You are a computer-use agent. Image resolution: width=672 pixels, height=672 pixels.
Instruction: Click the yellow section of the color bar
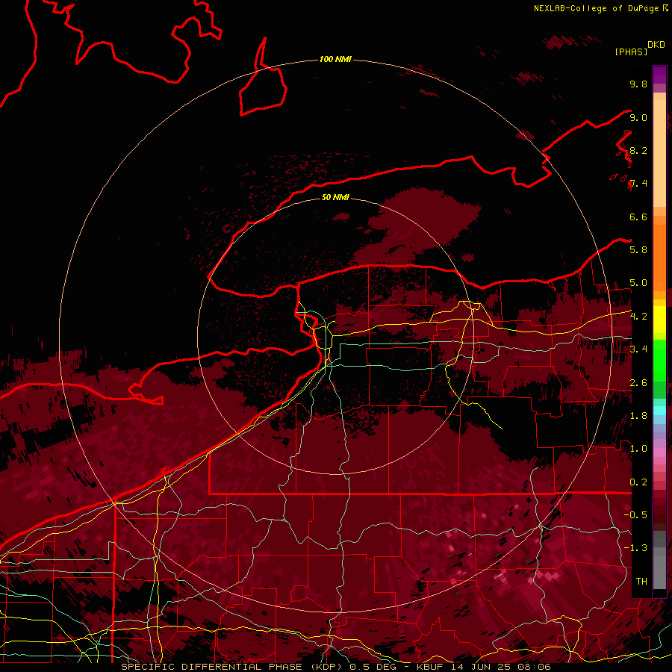point(659,320)
